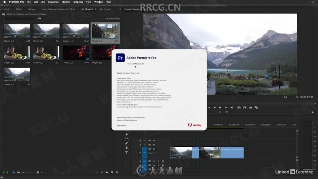
Task: Open the Sort Icons dropdown menu
Action: tap(39, 172)
